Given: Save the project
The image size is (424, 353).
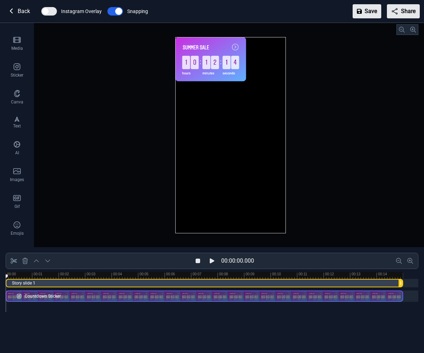Looking at the screenshot, I should click(x=367, y=11).
